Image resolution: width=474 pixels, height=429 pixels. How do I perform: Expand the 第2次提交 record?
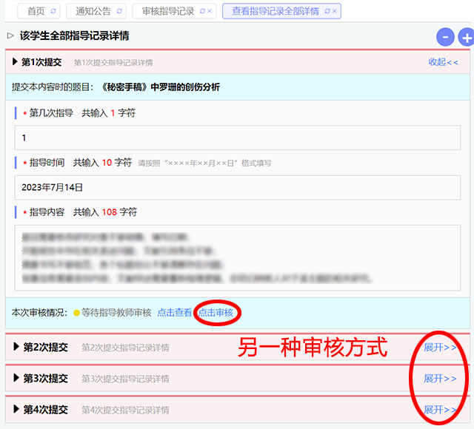click(440, 347)
